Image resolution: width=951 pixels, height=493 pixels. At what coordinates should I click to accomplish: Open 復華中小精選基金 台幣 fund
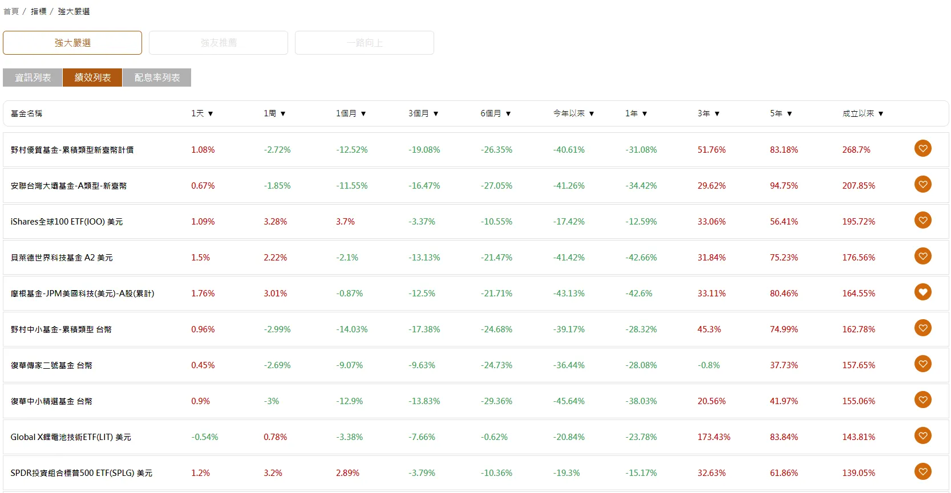[x=51, y=401]
